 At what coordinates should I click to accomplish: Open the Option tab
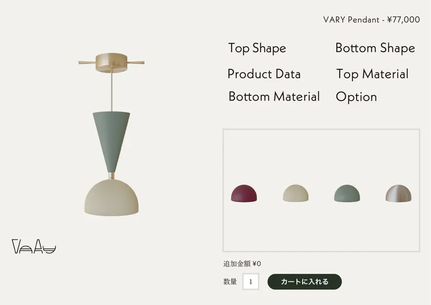(356, 97)
